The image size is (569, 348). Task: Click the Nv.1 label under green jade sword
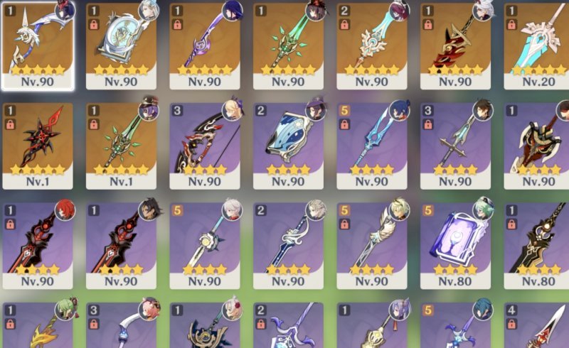pyautogui.click(x=121, y=181)
